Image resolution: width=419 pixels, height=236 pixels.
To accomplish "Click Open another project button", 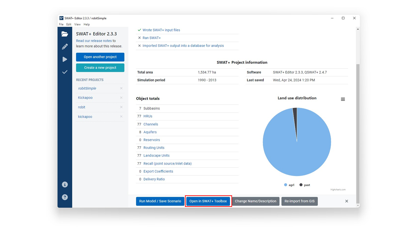I will (100, 57).
